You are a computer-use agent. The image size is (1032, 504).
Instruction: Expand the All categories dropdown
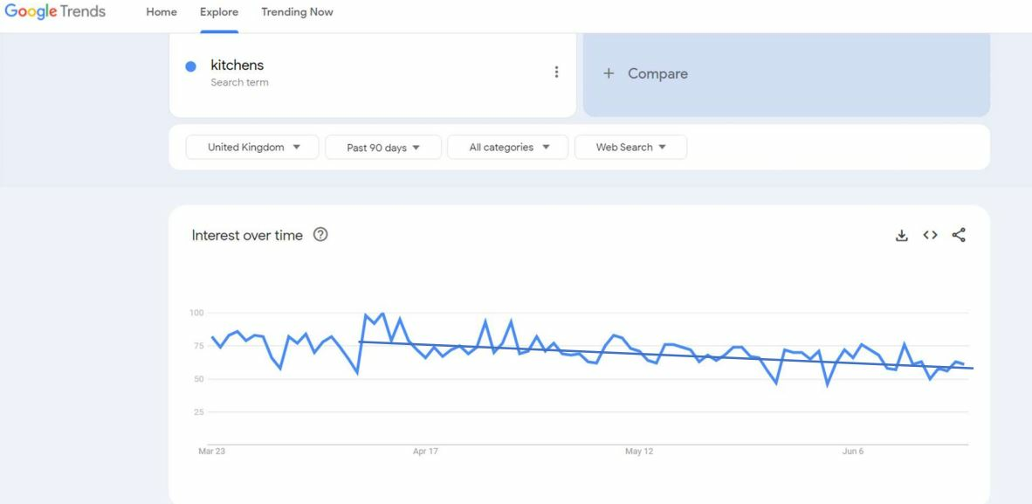[x=507, y=147]
